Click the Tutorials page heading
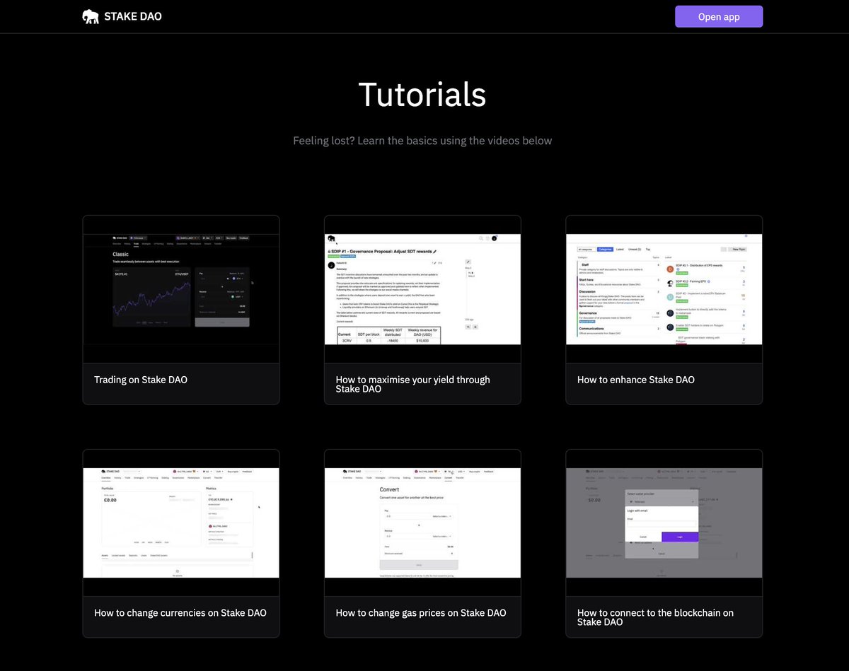849x671 pixels. click(x=422, y=94)
